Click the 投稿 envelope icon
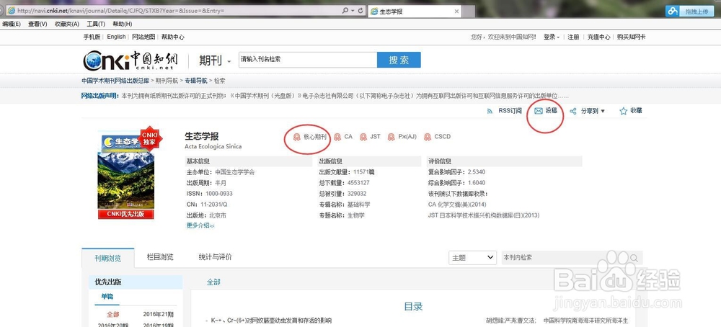The width and height of the screenshot is (721, 327). (x=539, y=111)
